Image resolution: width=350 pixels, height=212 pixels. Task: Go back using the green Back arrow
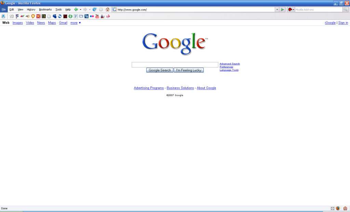pyautogui.click(x=76, y=10)
